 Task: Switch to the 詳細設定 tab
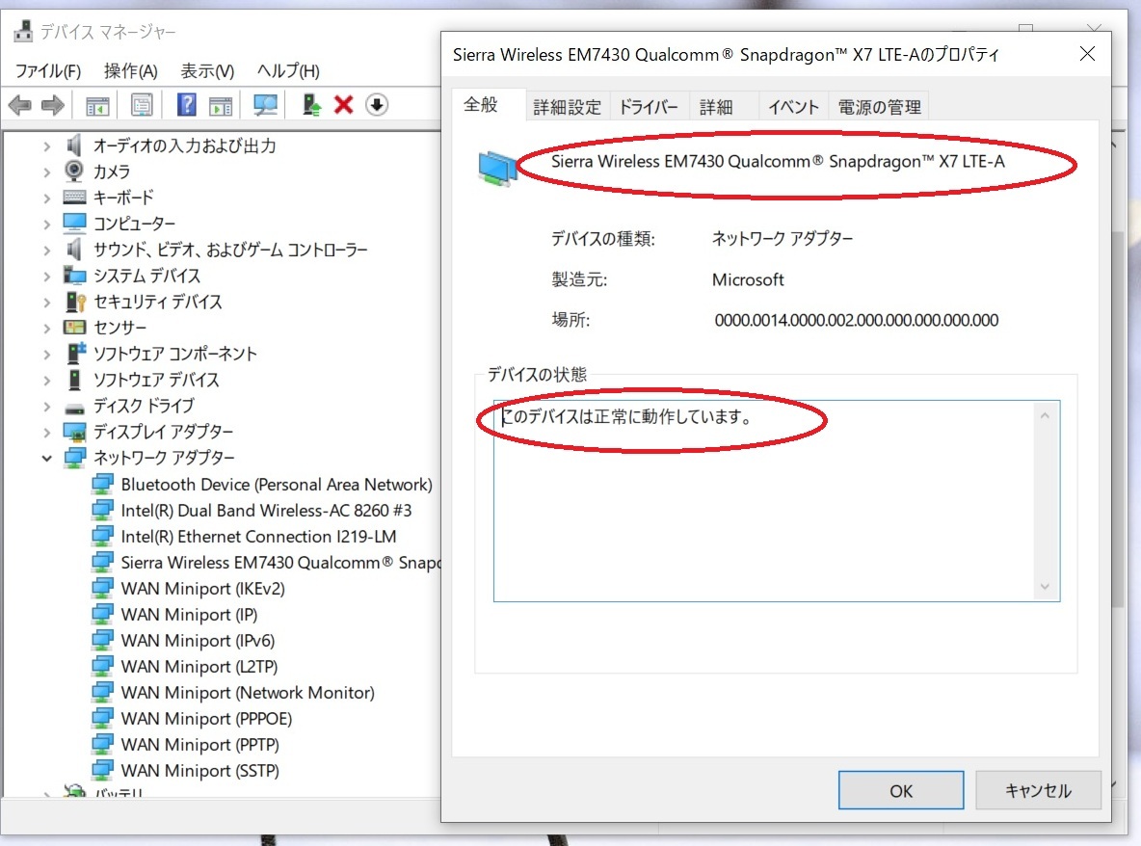(567, 107)
